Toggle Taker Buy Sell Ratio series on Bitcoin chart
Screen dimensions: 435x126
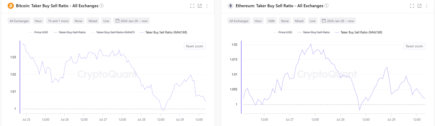pyautogui.click(x=70, y=32)
